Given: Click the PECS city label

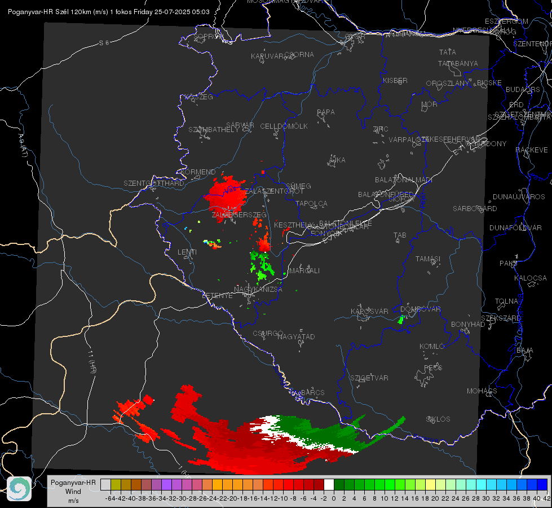Looking at the screenshot, I should [x=433, y=368].
